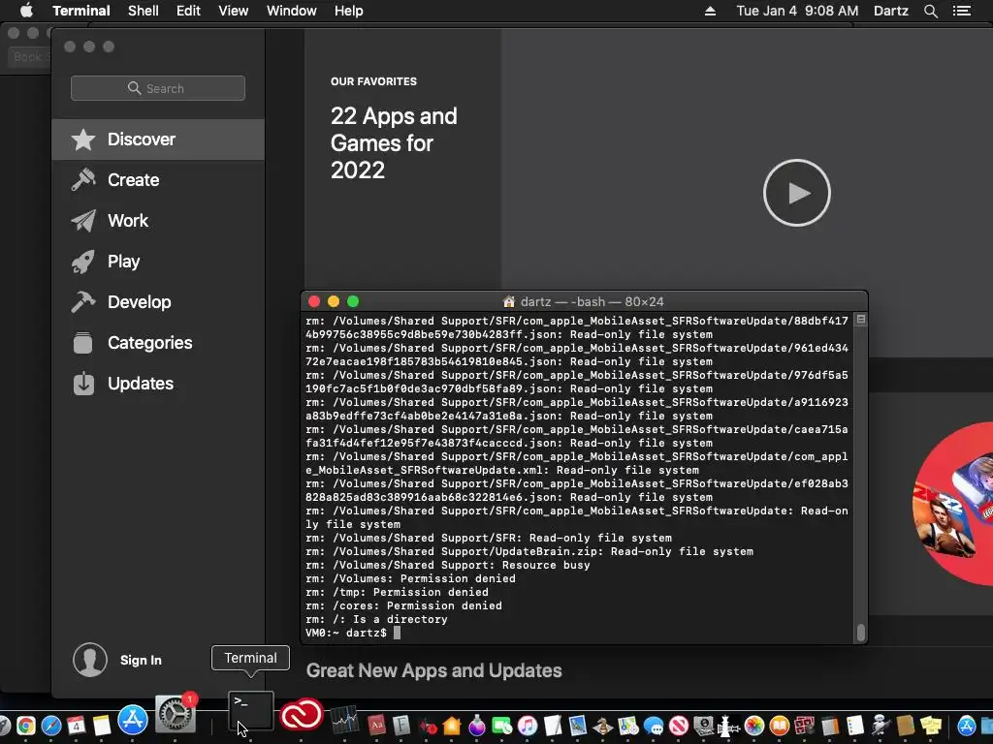Click the 'rm: /Volumes: Permission denied' line

pos(410,578)
